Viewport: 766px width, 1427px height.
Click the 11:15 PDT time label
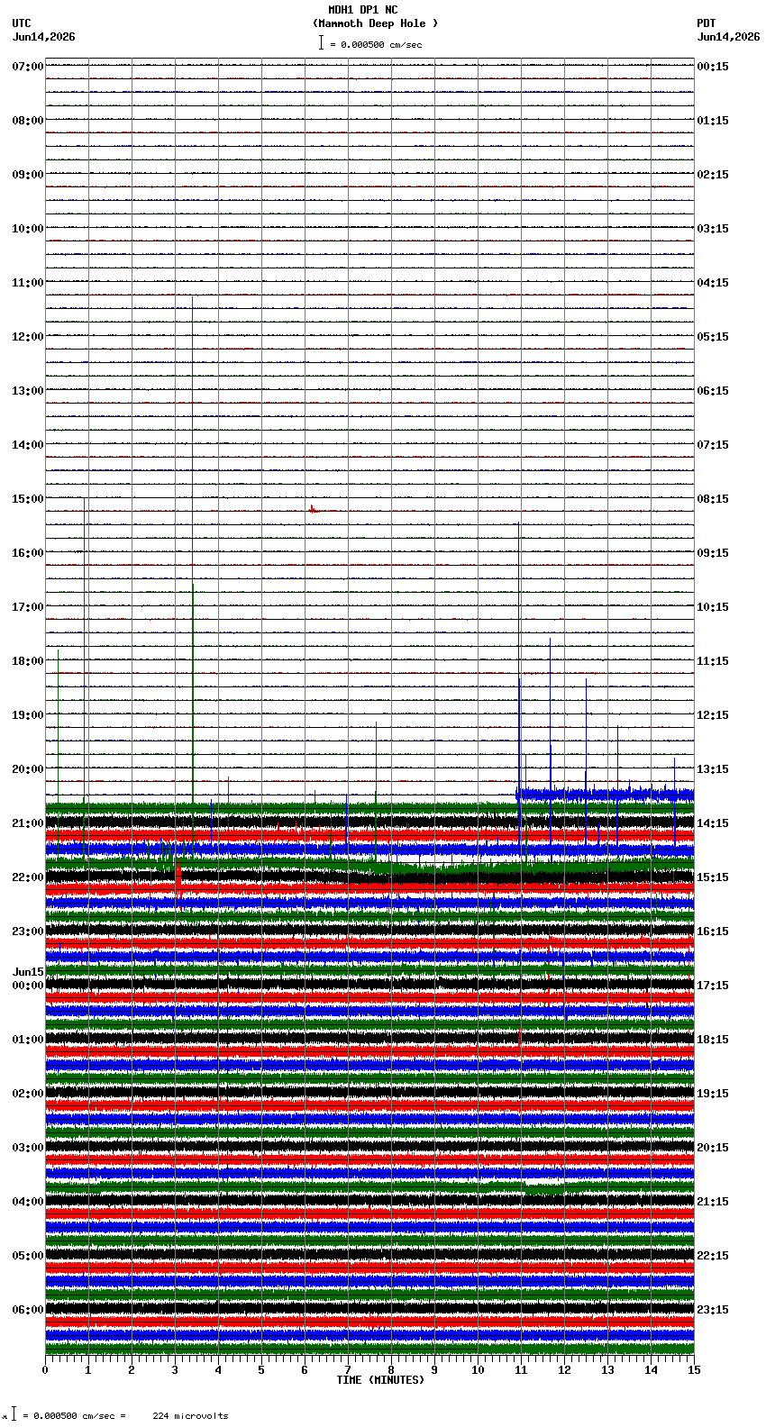point(713,661)
